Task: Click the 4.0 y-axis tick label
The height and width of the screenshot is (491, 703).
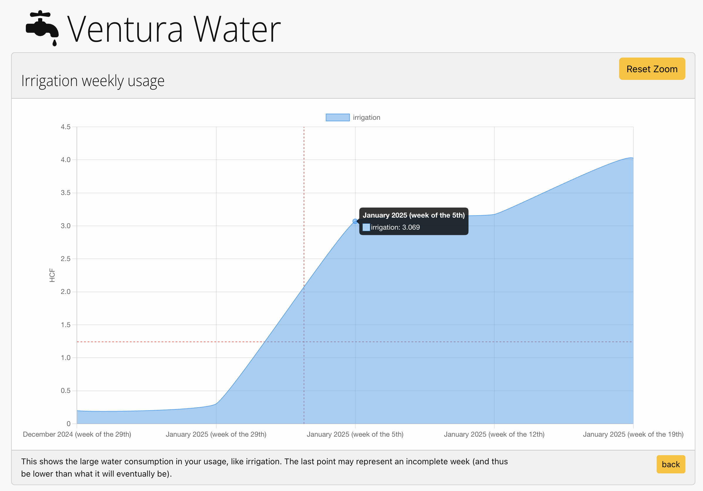Action: pos(65,160)
